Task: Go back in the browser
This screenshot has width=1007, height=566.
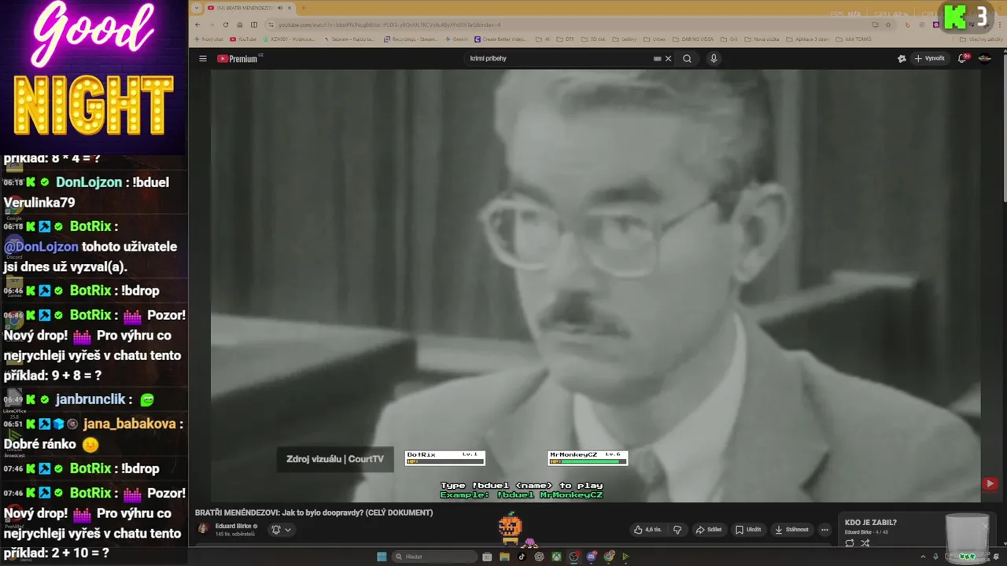Action: pyautogui.click(x=197, y=24)
